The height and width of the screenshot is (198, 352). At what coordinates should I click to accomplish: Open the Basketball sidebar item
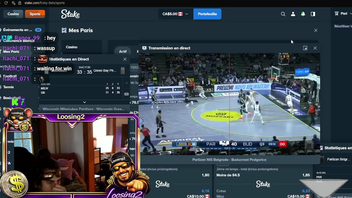tap(12, 98)
